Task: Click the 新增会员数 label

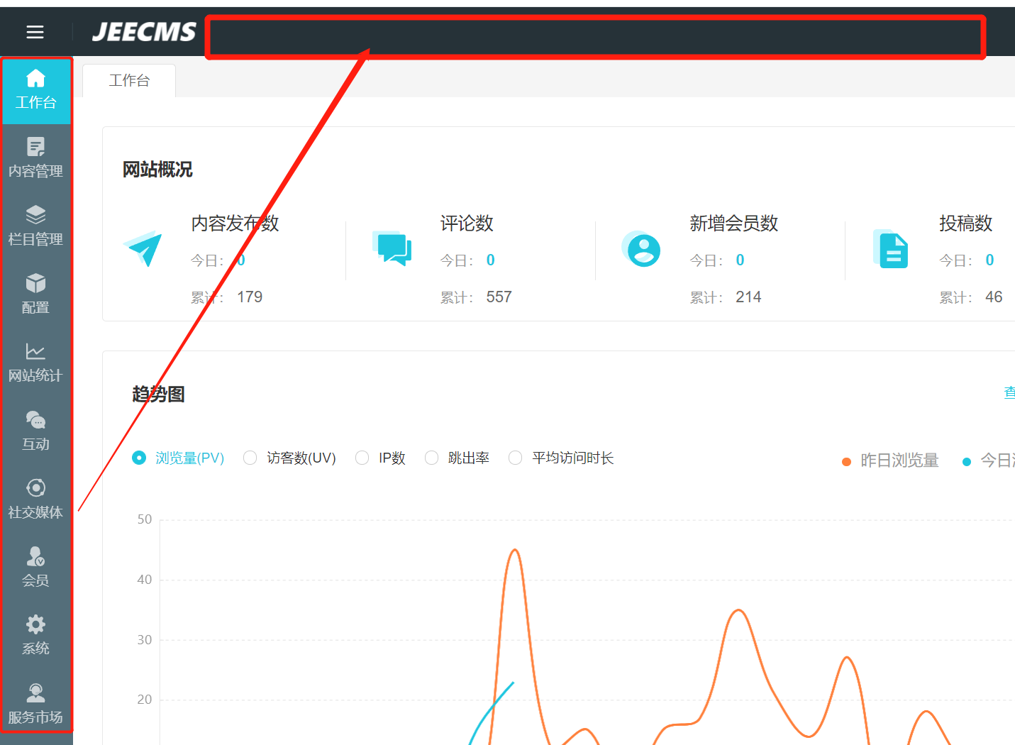Action: point(734,223)
